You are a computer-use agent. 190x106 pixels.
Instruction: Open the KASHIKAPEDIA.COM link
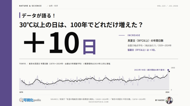(99, 102)
